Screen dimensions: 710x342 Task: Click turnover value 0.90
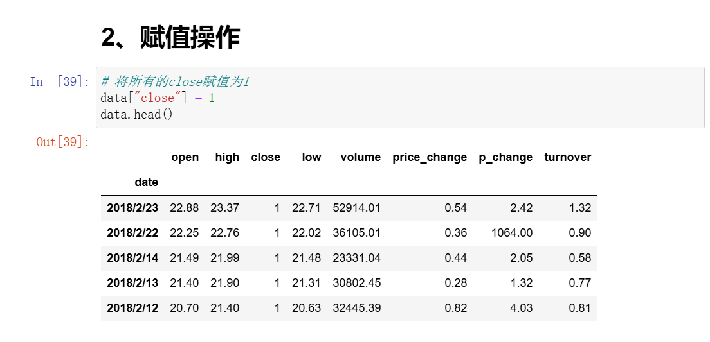(x=580, y=233)
